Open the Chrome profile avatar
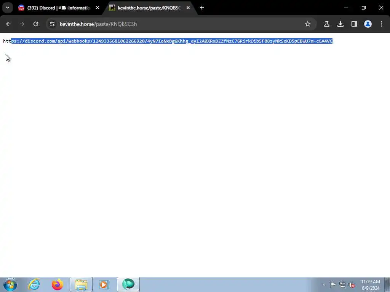390x292 pixels. click(368, 24)
